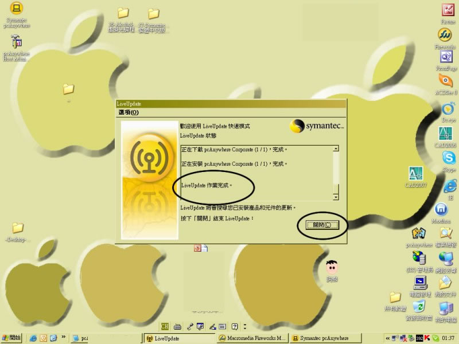Image resolution: width=459 pixels, height=344 pixels.
Task: Switch to Macromedia Fireworks taskbar button
Action: coord(252,338)
